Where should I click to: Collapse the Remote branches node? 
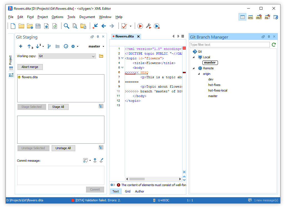(x=194, y=68)
